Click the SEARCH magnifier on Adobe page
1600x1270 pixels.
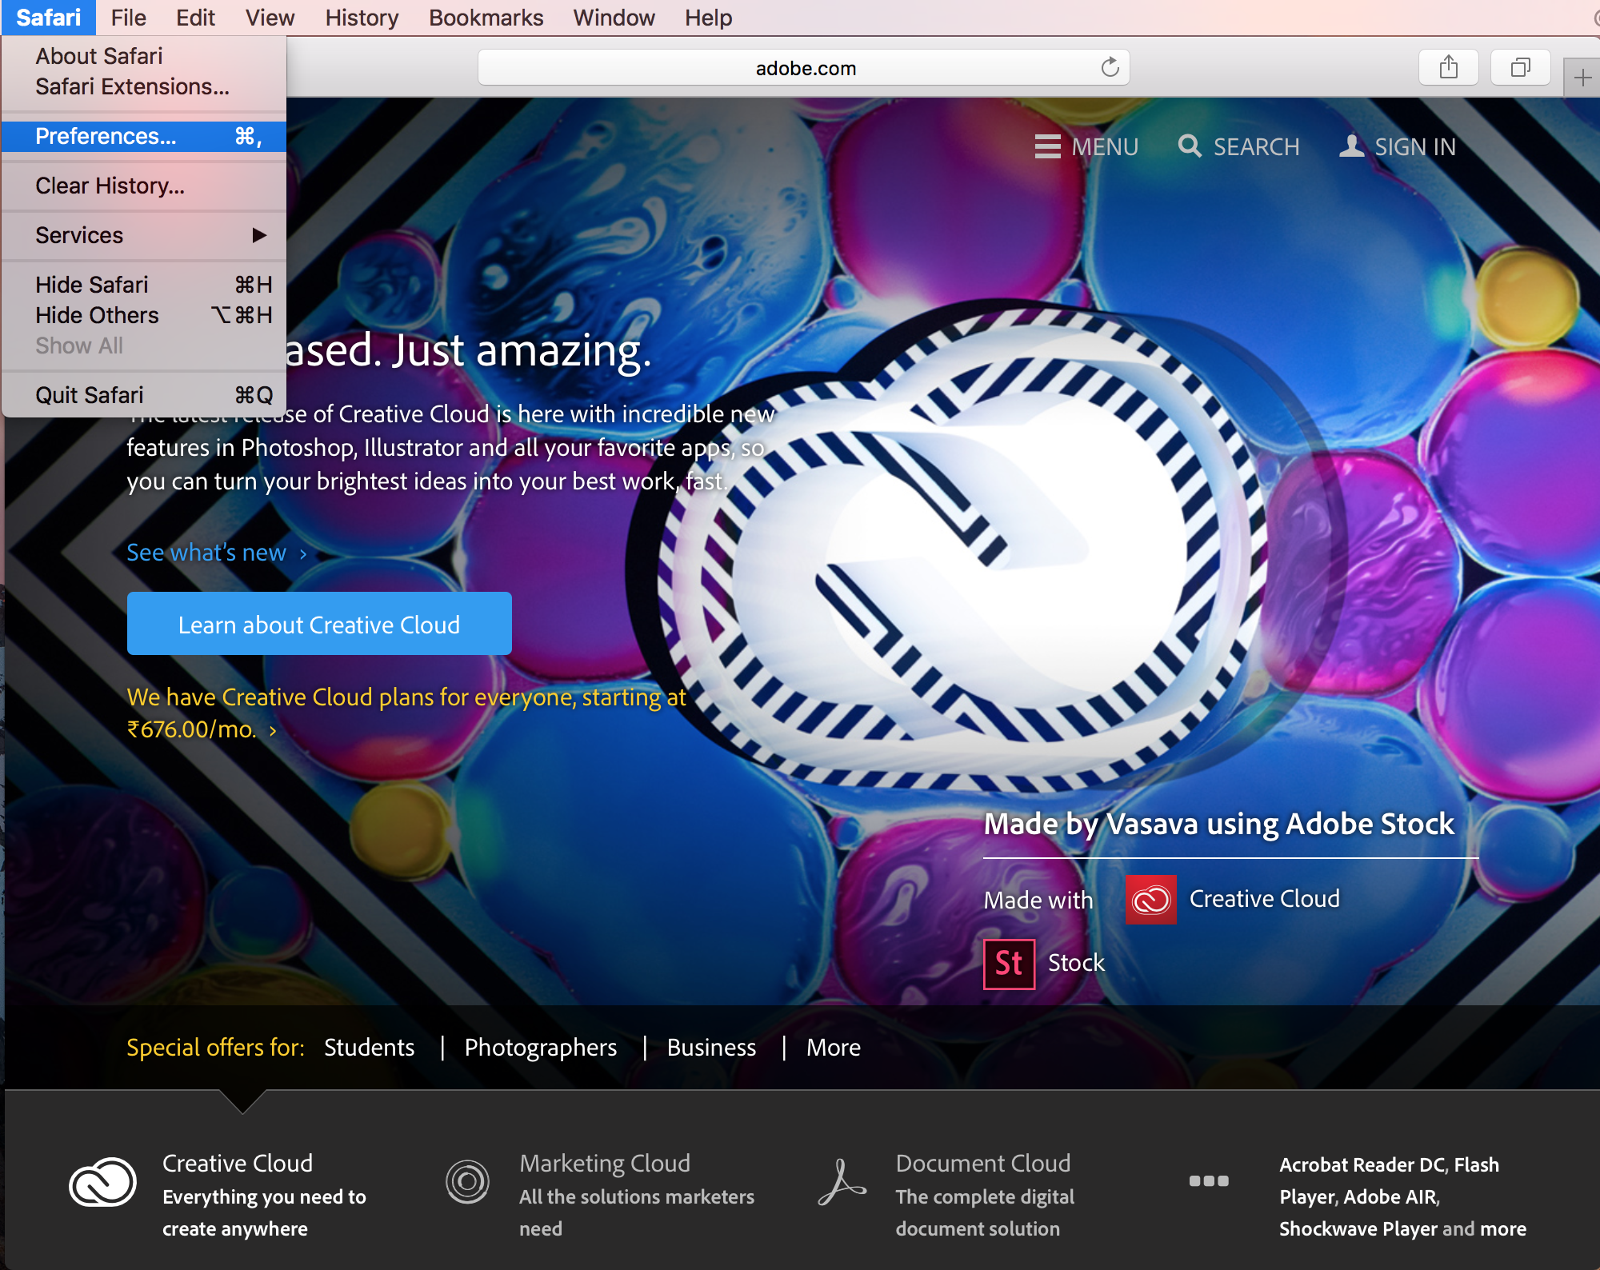[1190, 146]
